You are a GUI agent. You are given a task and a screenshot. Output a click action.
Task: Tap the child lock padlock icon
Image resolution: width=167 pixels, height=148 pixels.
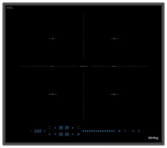pyautogui.click(x=133, y=131)
